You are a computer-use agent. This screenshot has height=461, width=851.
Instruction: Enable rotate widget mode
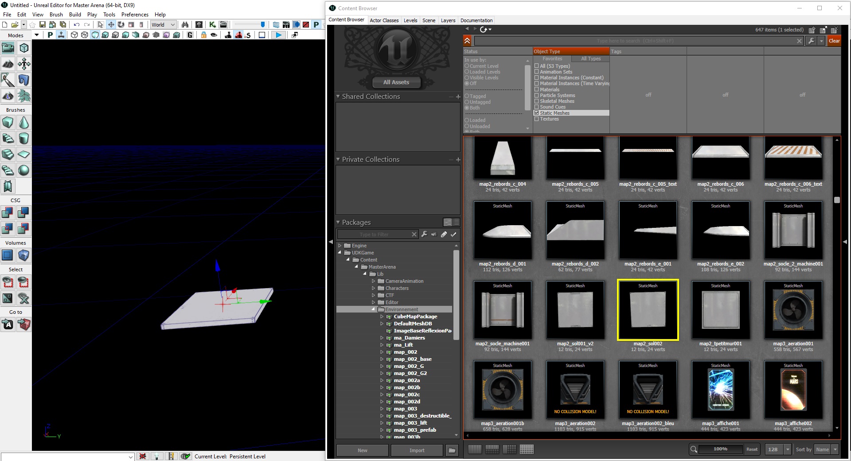[x=121, y=25]
